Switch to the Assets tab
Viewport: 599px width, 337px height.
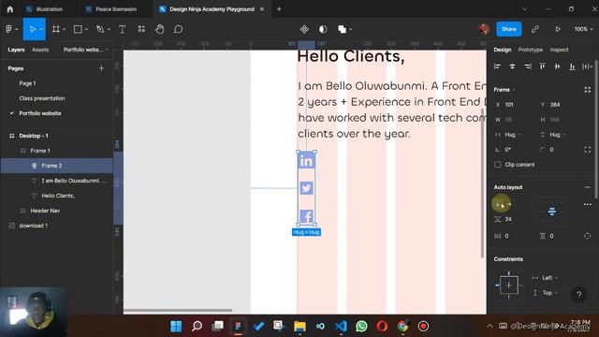(x=40, y=50)
